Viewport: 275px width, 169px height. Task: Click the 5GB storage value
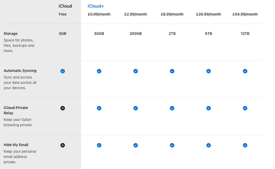(63, 34)
